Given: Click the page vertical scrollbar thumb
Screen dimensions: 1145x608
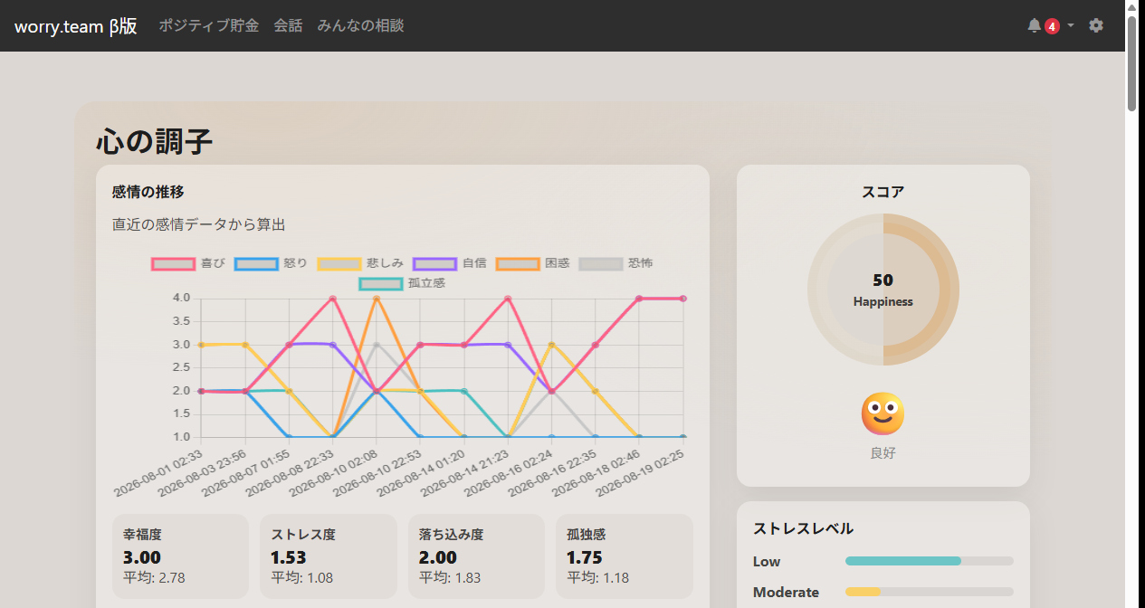Looking at the screenshot, I should [x=1132, y=63].
